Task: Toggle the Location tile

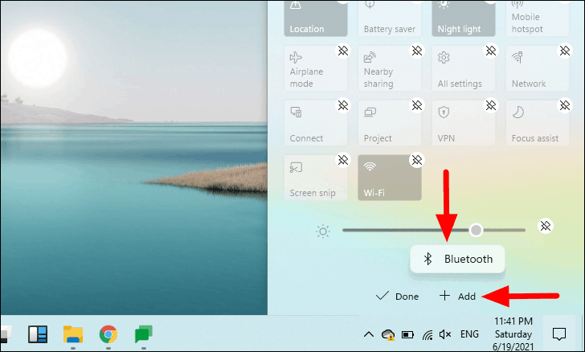Action: pos(316,18)
